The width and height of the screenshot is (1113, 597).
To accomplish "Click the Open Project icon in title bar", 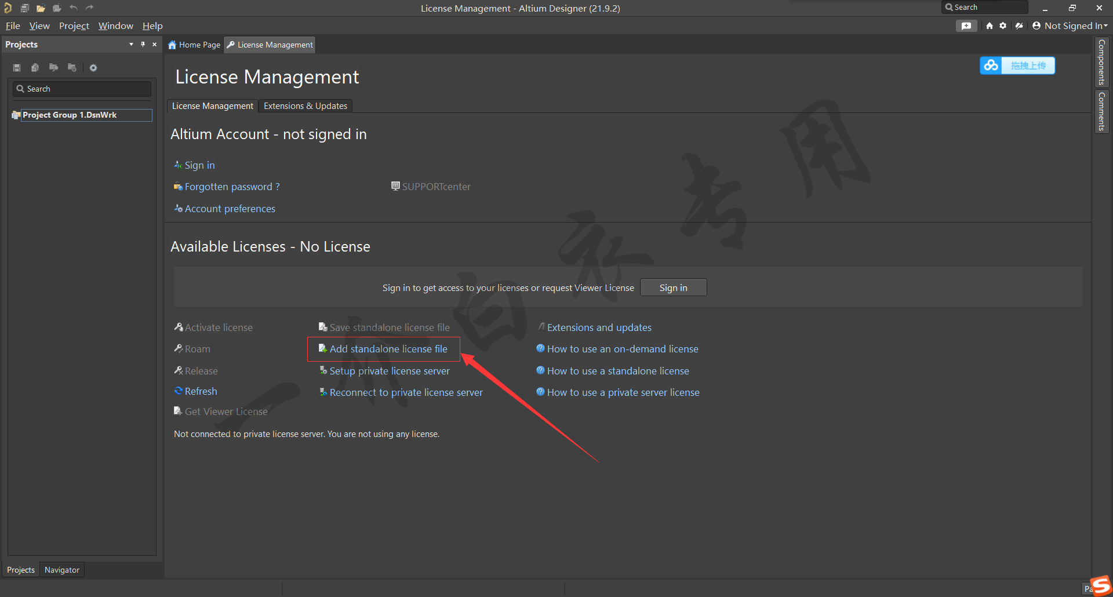I will (57, 8).
